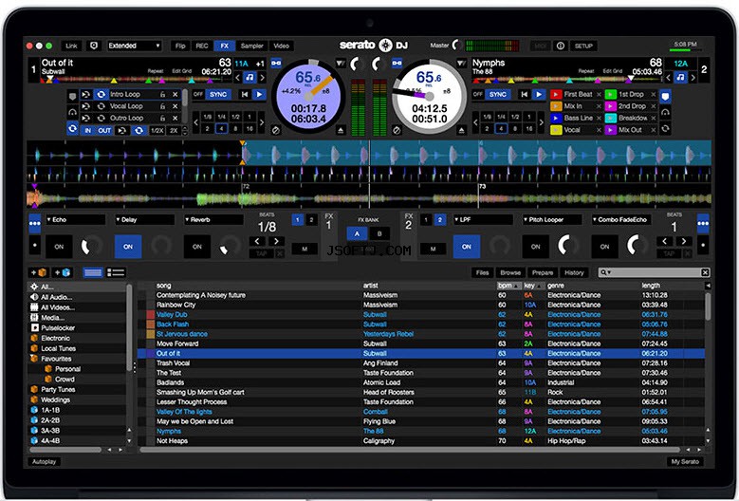This screenshot has width=739, height=501.
Task: Add a new crate
Action: pyautogui.click(x=39, y=272)
